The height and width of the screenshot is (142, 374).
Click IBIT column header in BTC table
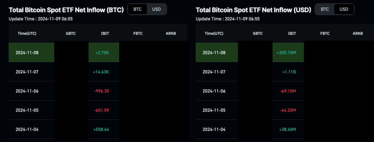[105, 33]
